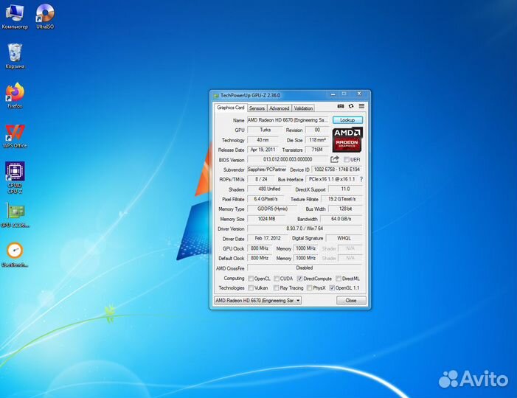Click the Memory Type value GDDR5 (Hynix)
This screenshot has height=398, width=517.
(272, 209)
